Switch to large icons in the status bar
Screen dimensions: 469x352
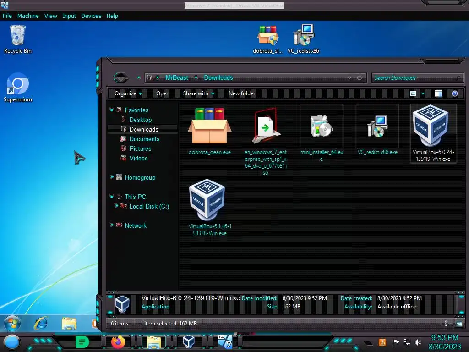459,324
